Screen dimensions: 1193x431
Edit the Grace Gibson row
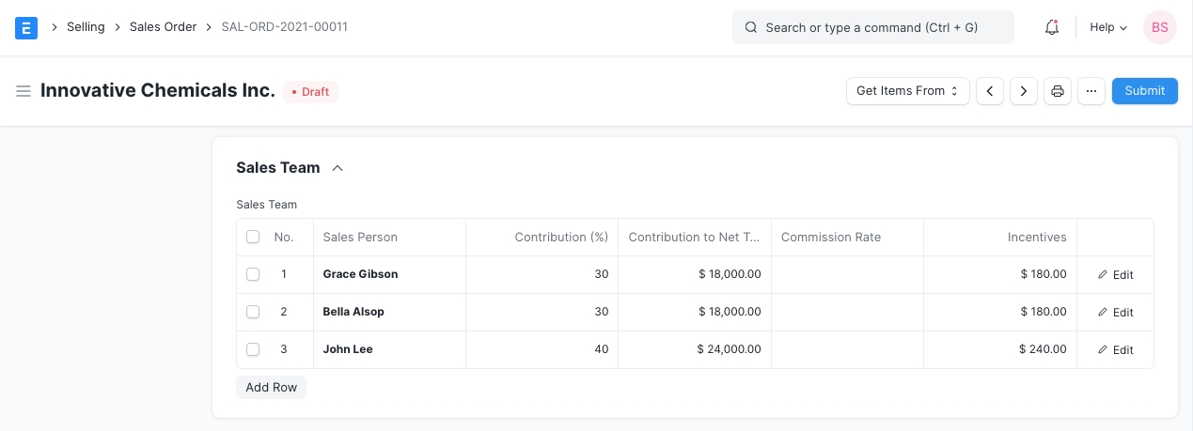click(1115, 275)
